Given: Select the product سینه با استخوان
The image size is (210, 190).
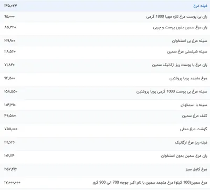Looking at the screenshot, I should click(x=194, y=105).
